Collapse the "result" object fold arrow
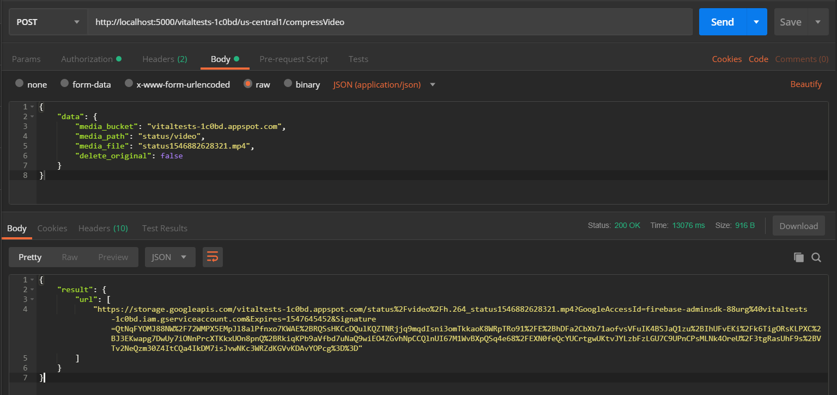 click(x=32, y=289)
